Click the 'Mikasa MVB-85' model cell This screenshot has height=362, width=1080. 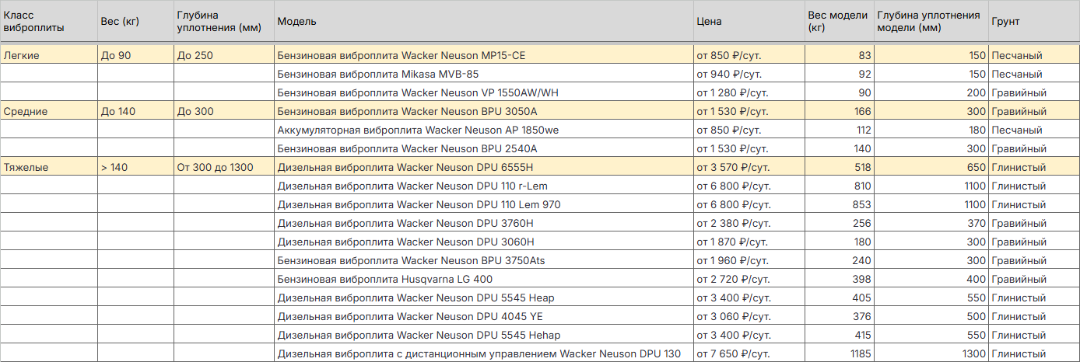tap(484, 75)
